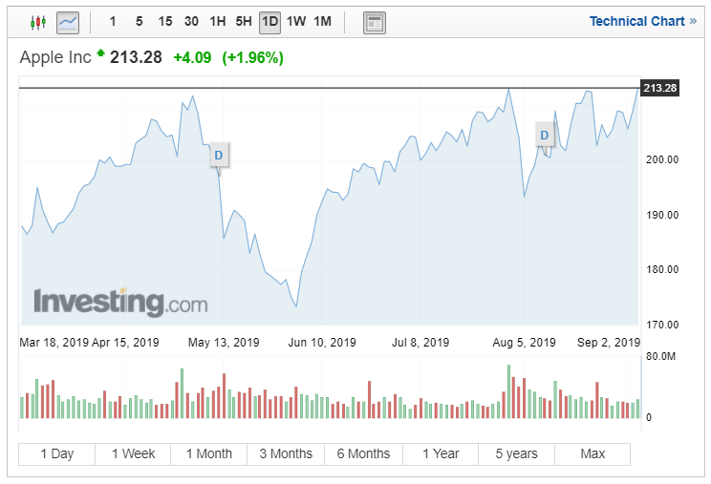Choose the 30 minute interval
Viewport: 711px width, 484px height.
click(x=191, y=21)
